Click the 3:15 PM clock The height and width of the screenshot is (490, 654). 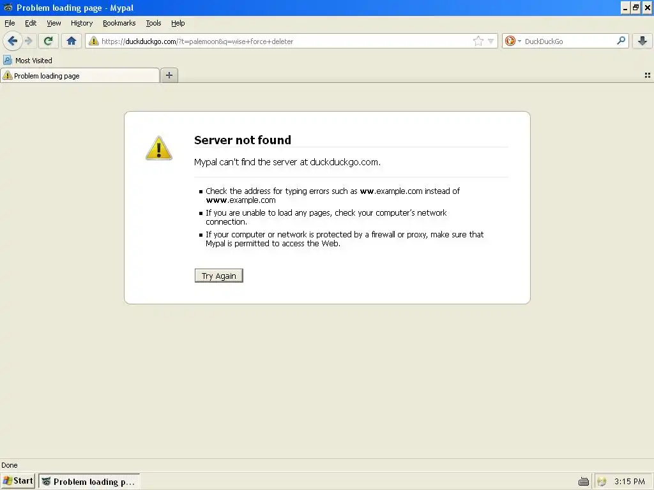pos(629,482)
